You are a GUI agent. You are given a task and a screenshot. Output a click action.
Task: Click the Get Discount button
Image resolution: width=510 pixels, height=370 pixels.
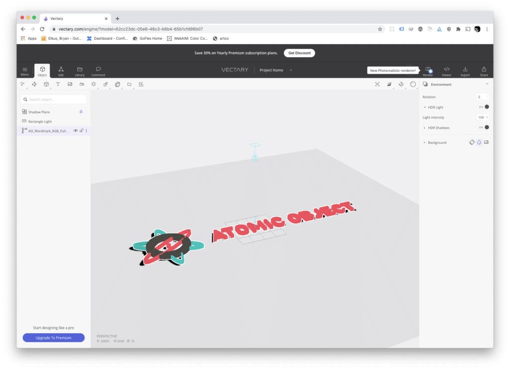click(299, 53)
